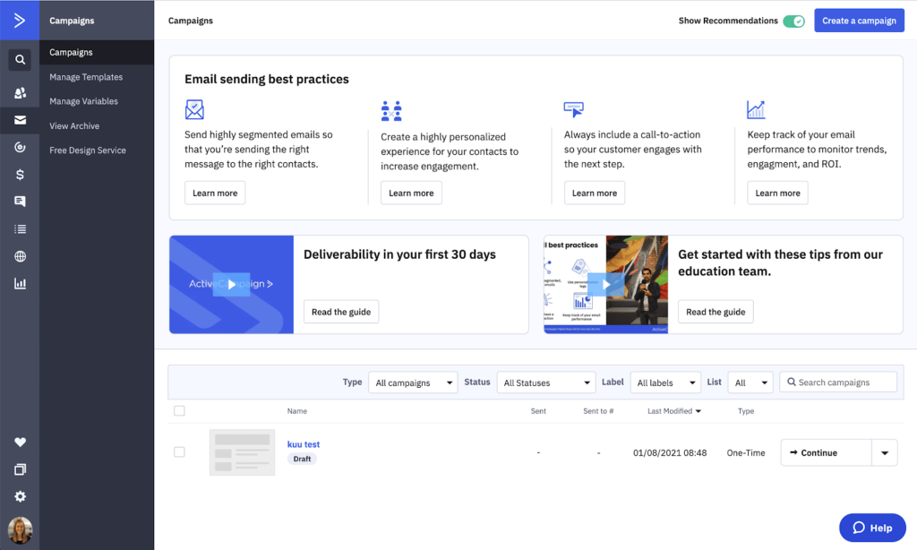Image resolution: width=917 pixels, height=550 pixels.
Task: Click in the Search campaigns field
Action: coord(843,382)
